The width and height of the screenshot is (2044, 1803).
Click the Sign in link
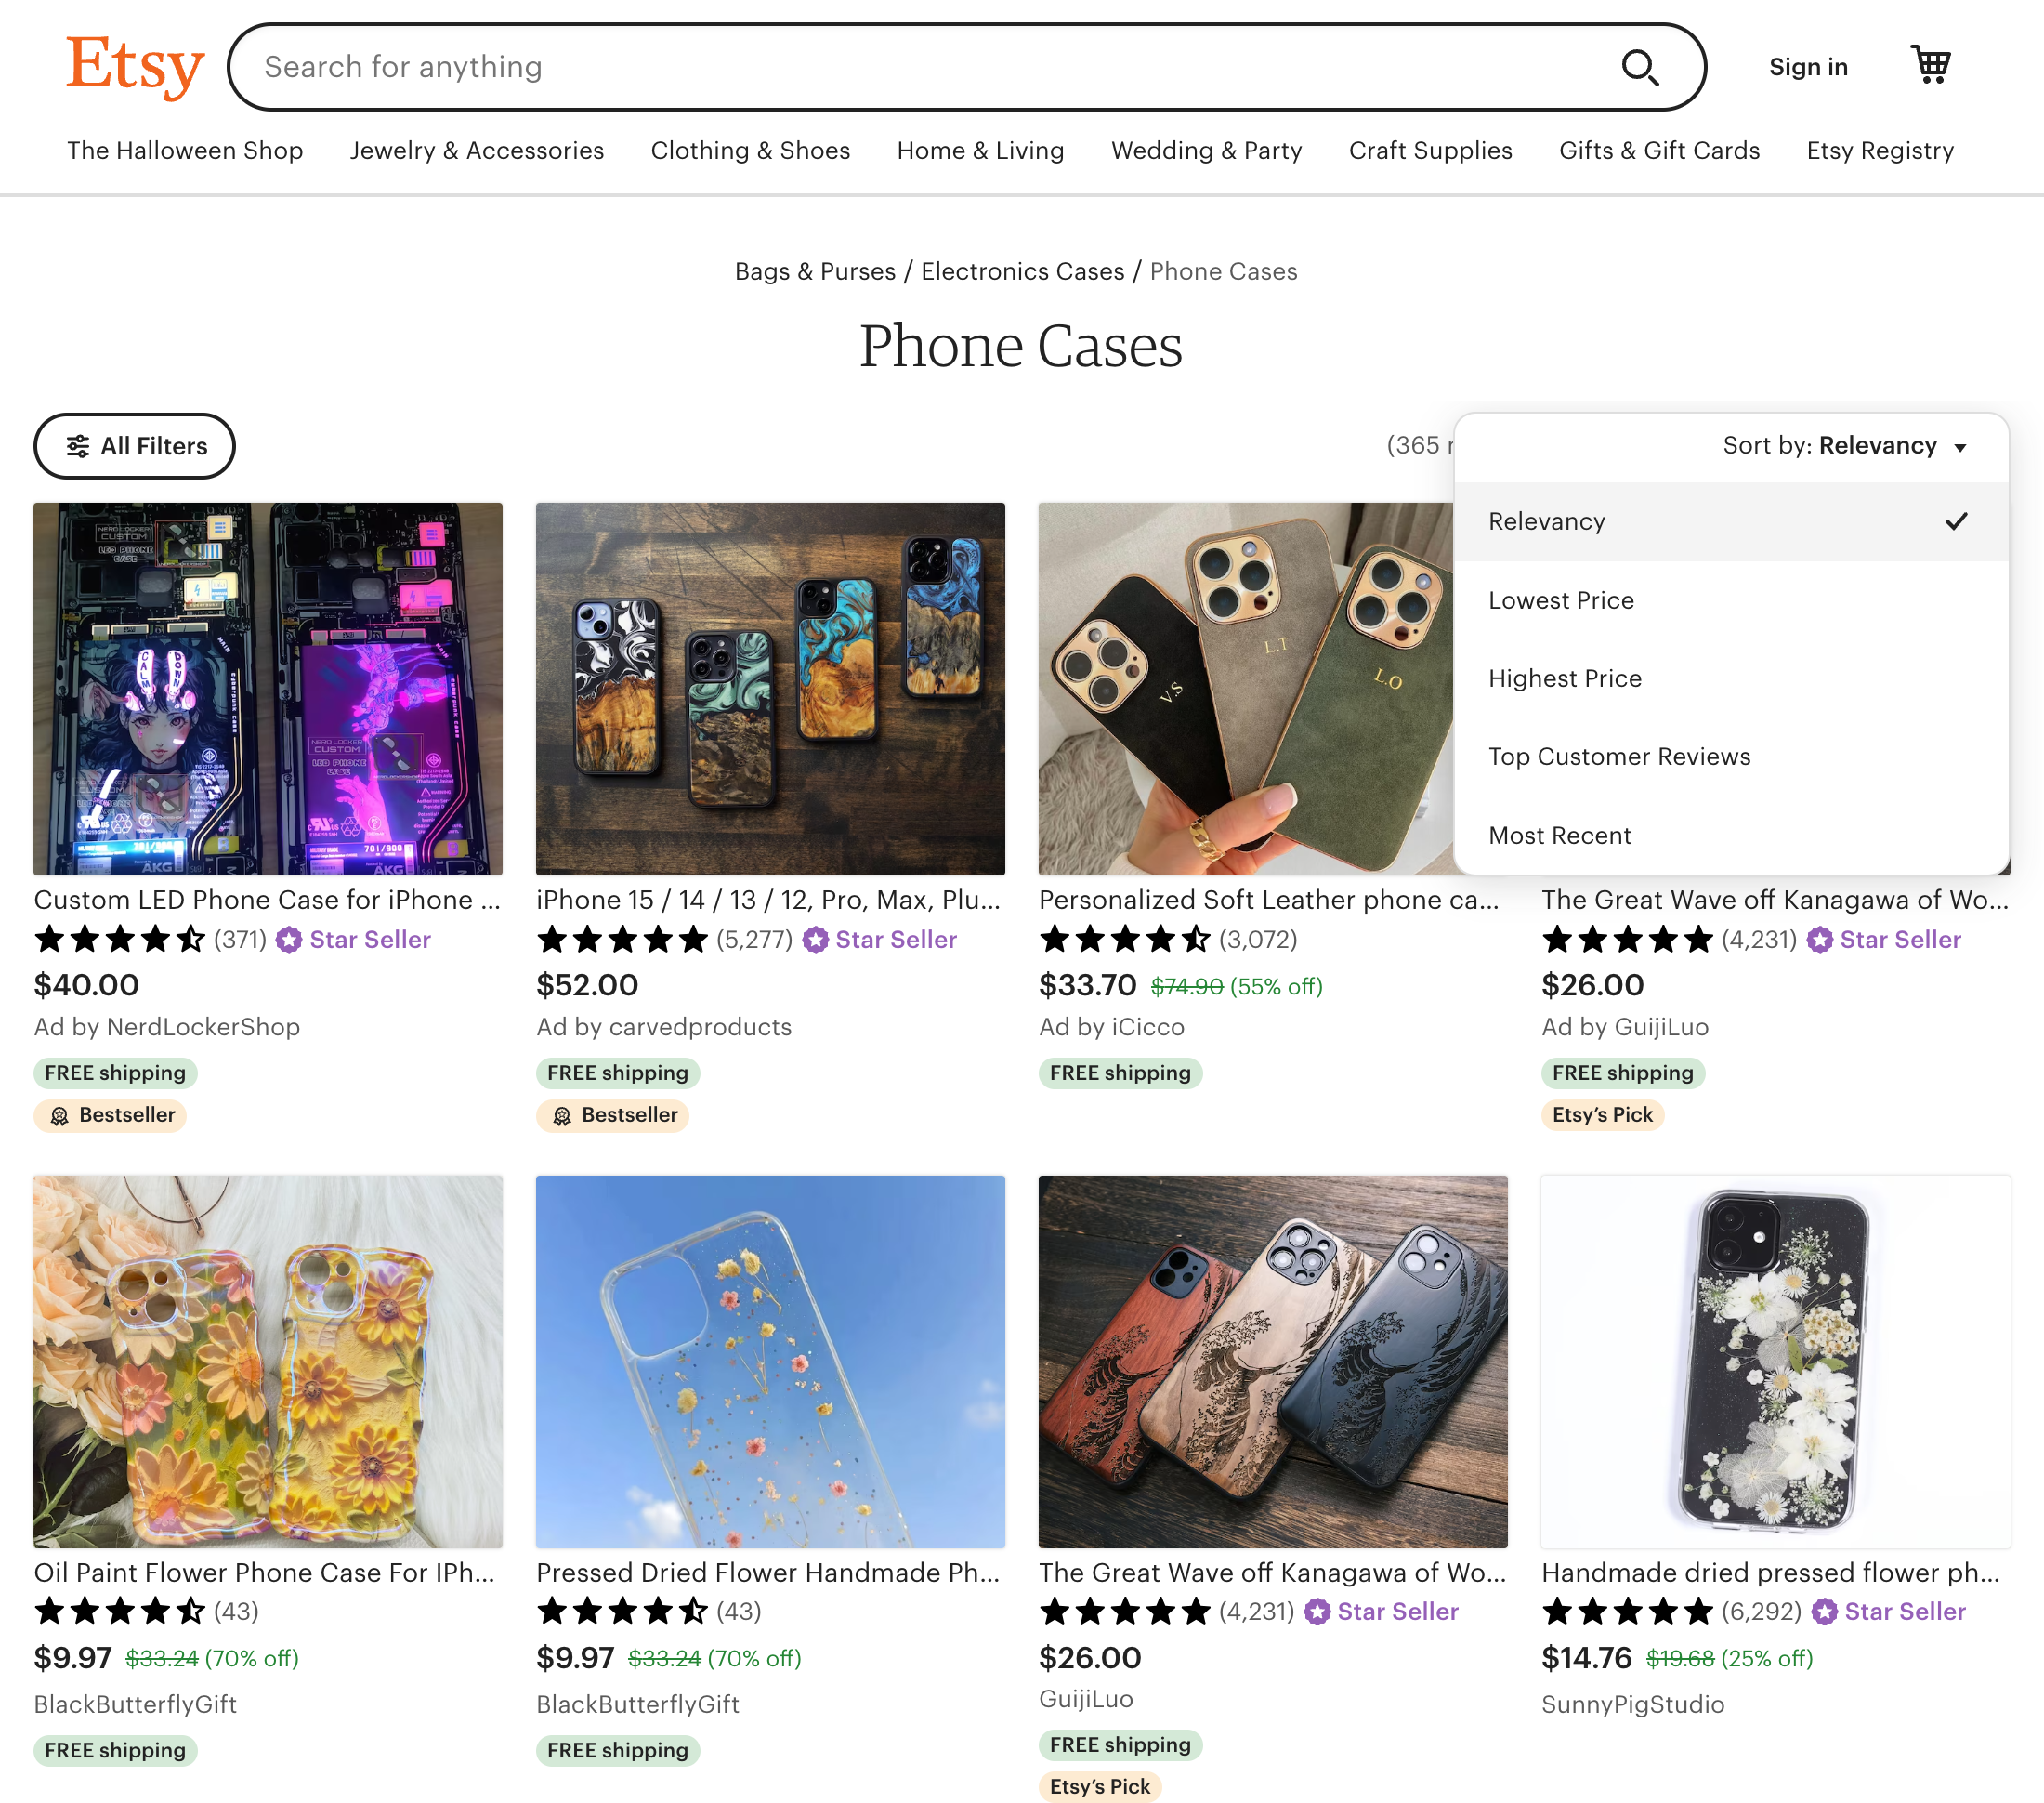click(1807, 67)
